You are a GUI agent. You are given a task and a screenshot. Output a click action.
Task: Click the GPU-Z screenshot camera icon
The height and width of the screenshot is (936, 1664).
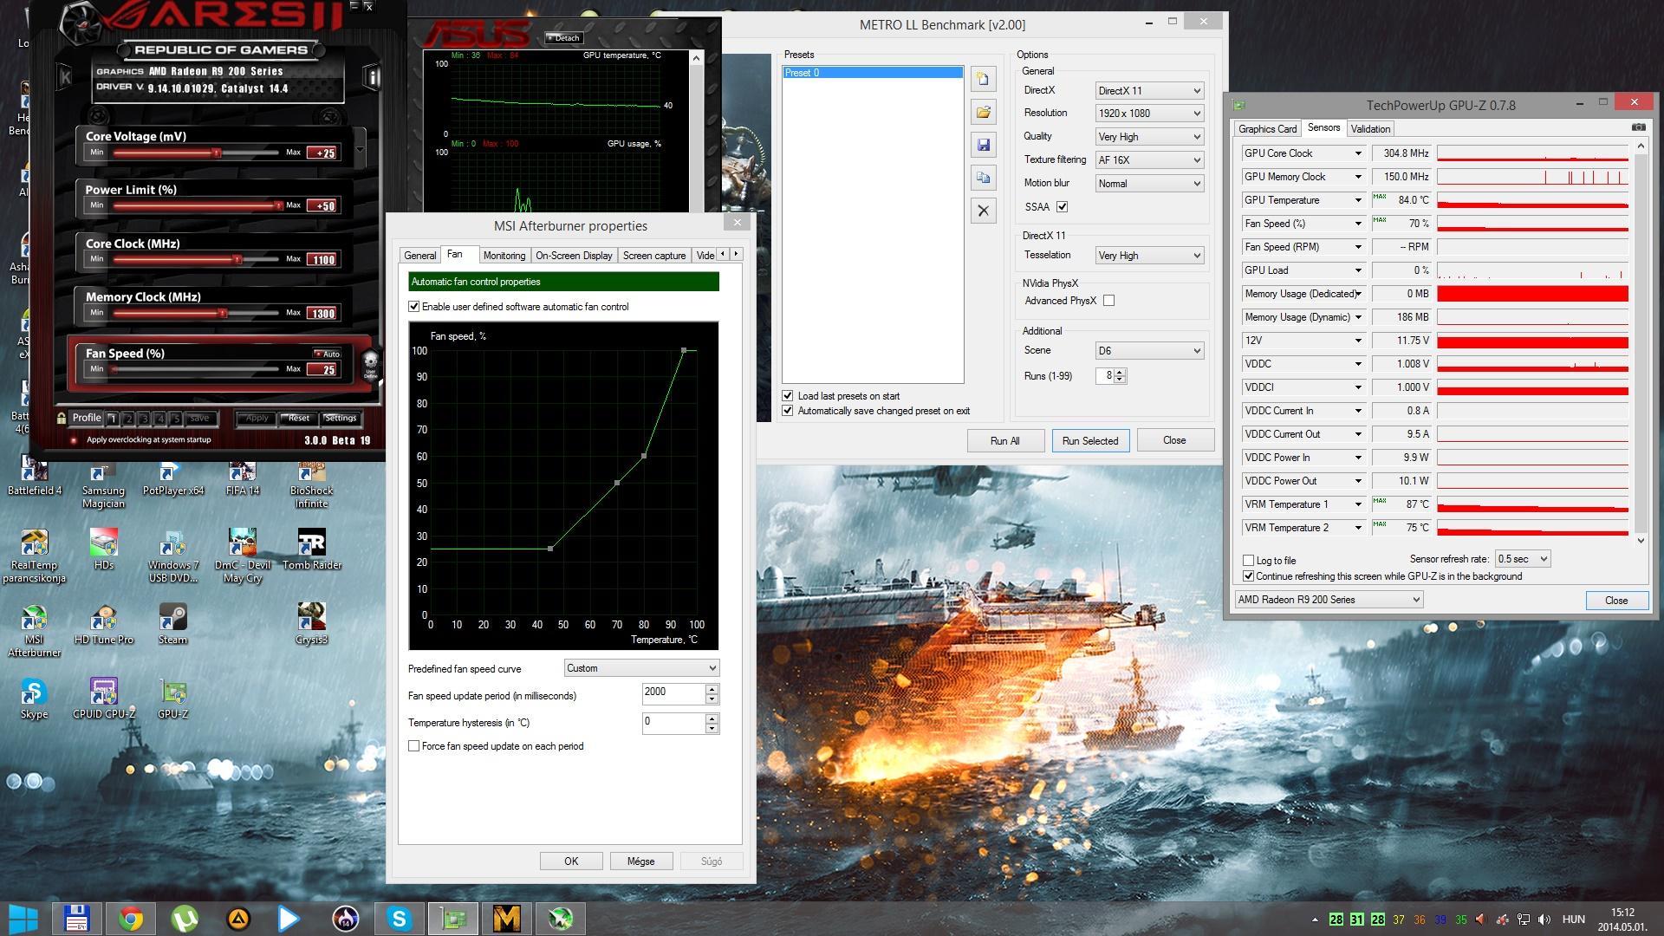pos(1638,127)
